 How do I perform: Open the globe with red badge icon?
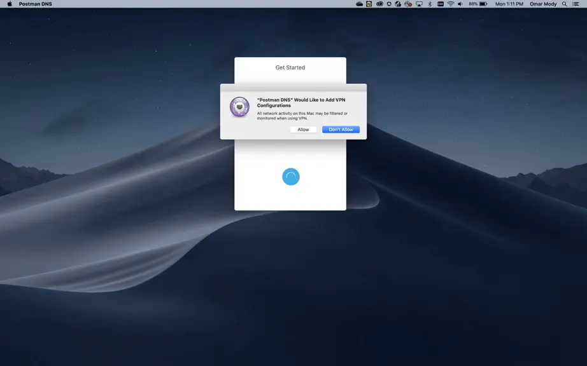pyautogui.click(x=409, y=4)
